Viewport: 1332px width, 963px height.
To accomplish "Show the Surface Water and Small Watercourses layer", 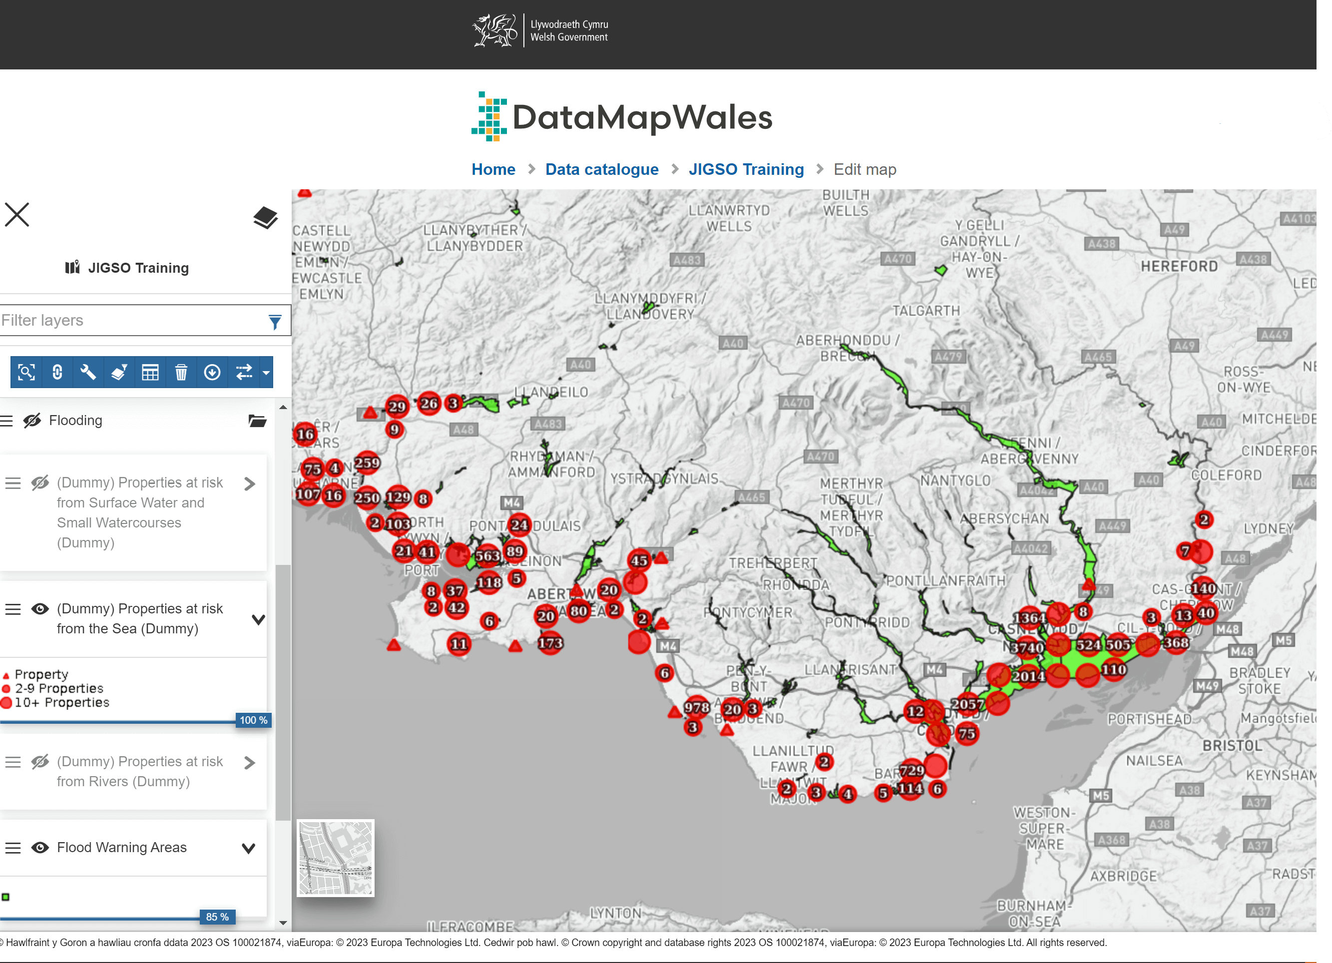I will click(x=40, y=482).
